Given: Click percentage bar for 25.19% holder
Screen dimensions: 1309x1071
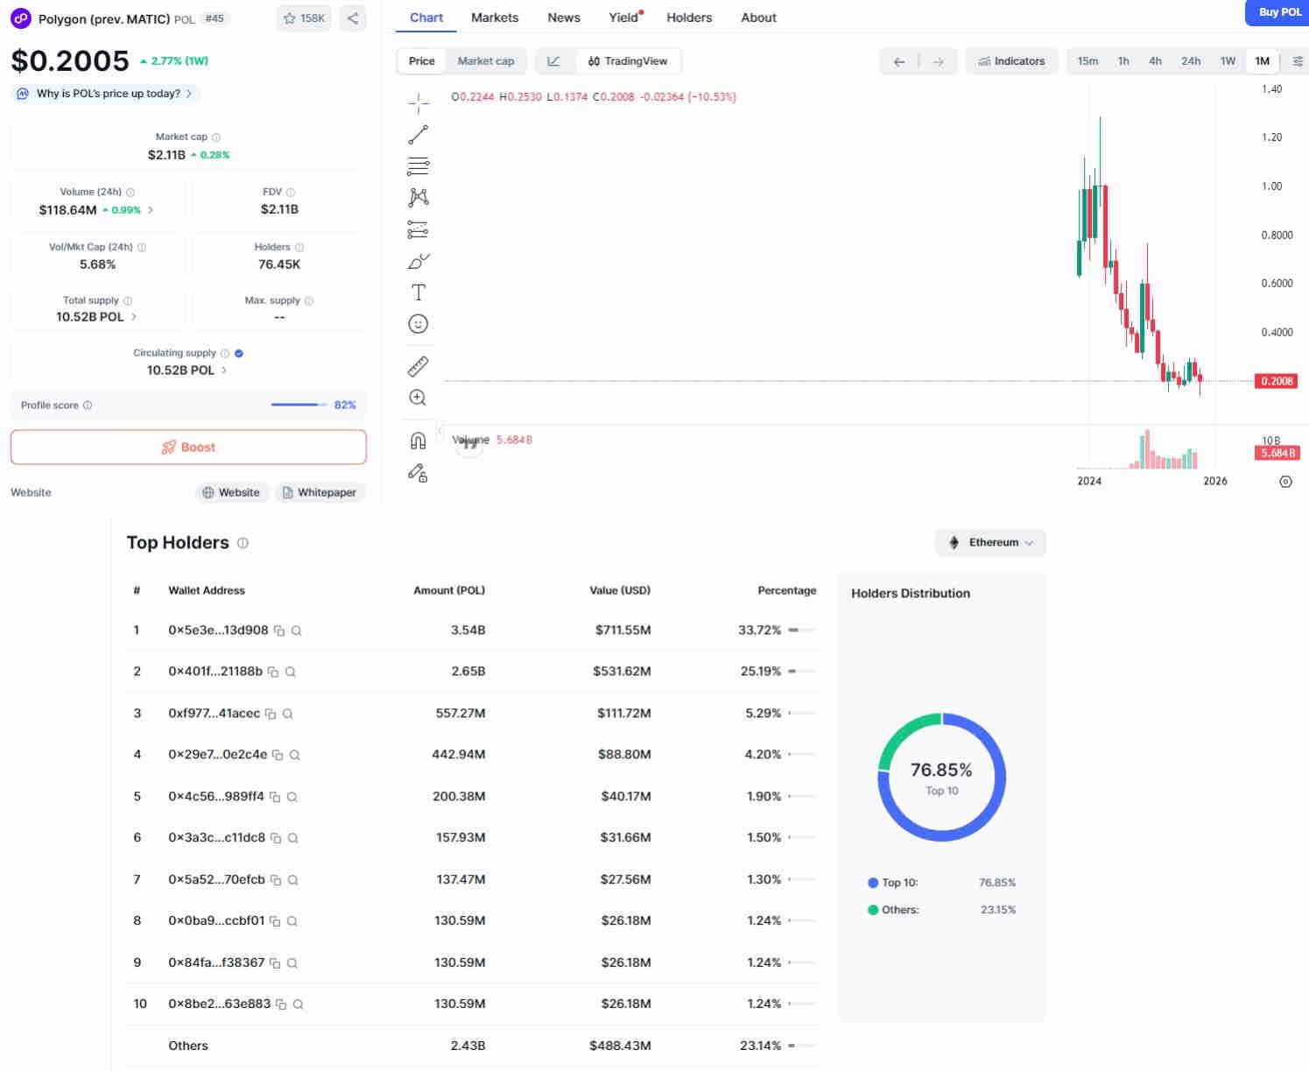Looking at the screenshot, I should click(802, 672).
